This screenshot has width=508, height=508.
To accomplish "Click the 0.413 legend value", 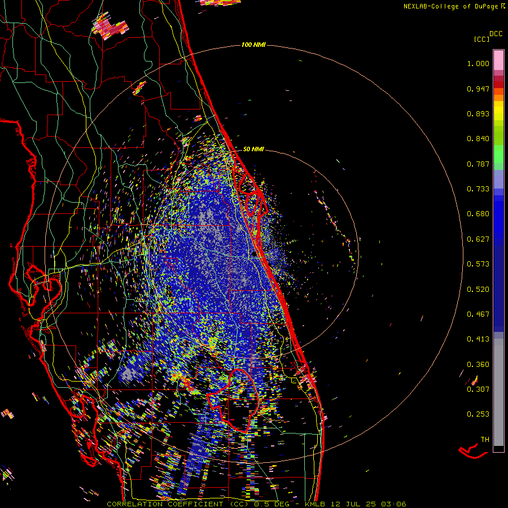I will 478,339.
